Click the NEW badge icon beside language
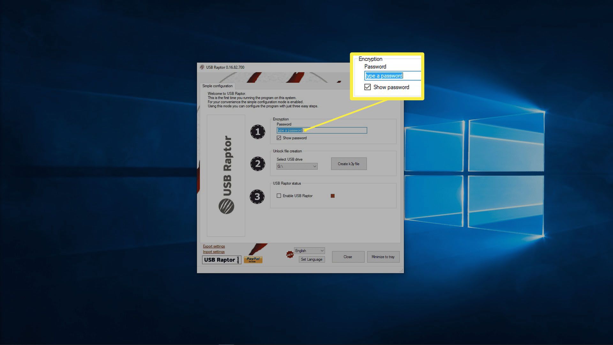 click(290, 255)
